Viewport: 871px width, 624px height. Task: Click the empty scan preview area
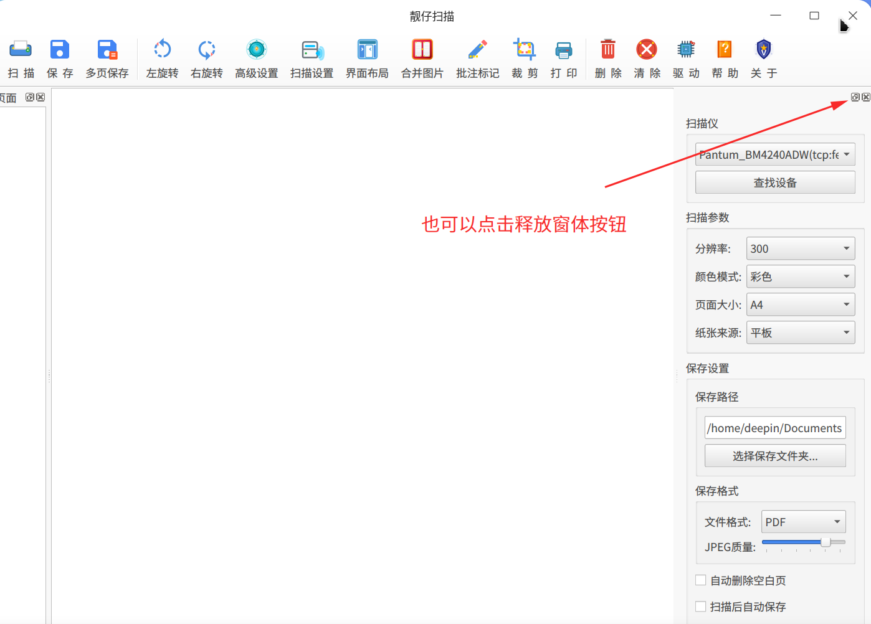click(363, 356)
